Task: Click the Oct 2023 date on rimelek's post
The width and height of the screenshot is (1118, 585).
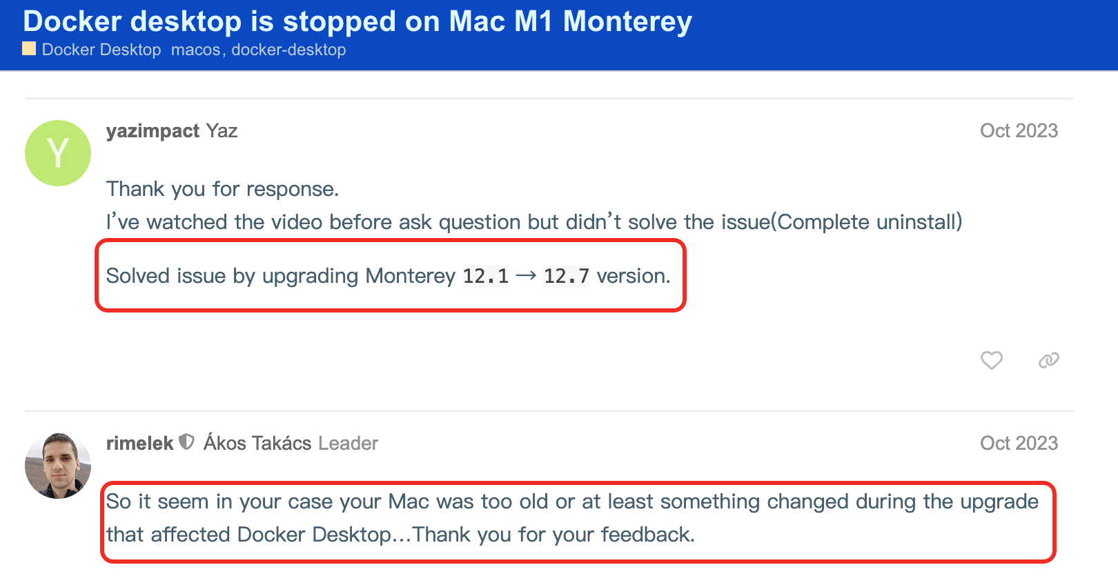Action: (1019, 443)
